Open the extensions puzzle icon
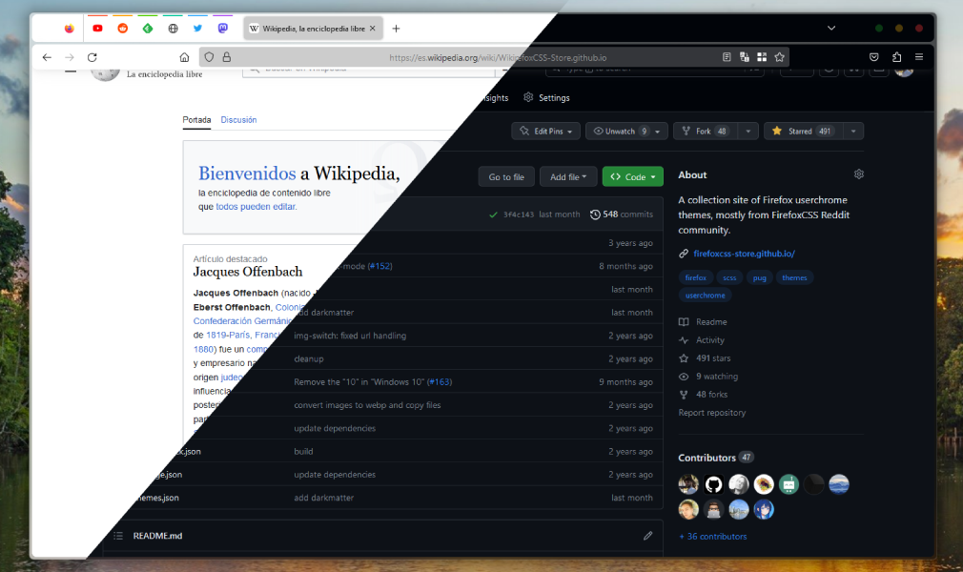Screen dimensions: 963x572 click(896, 57)
